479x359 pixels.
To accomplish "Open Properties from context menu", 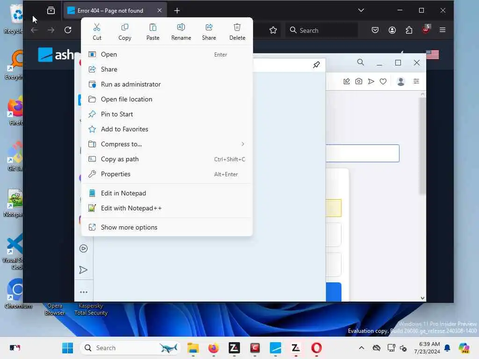I will click(167, 174).
